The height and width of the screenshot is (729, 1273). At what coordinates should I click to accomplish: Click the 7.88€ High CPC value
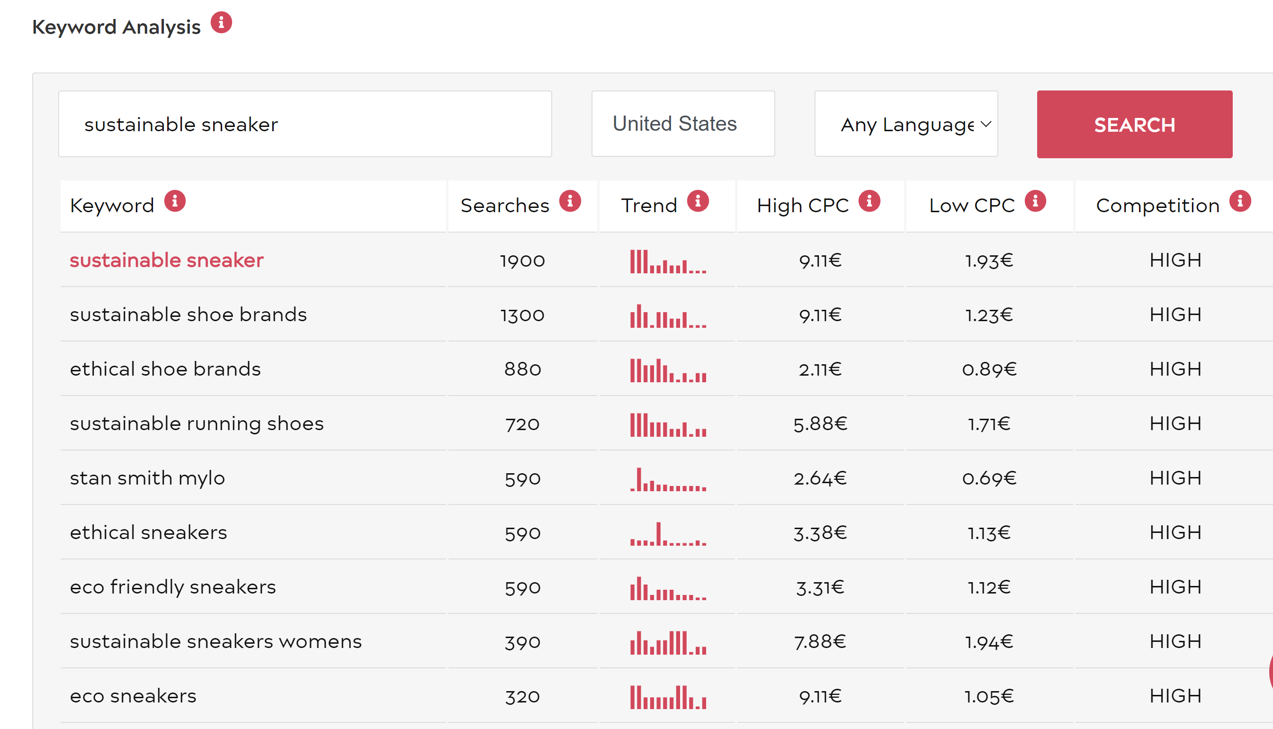tap(820, 642)
